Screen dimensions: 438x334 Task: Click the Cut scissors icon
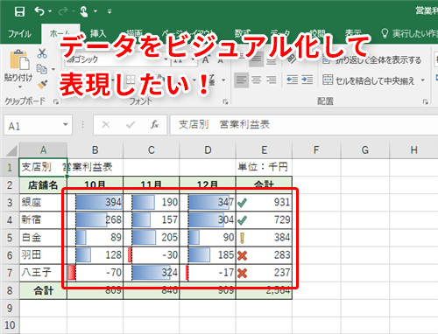[x=42, y=53]
